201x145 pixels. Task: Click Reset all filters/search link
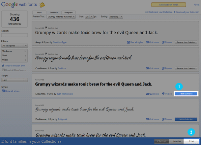(x=15, y=70)
